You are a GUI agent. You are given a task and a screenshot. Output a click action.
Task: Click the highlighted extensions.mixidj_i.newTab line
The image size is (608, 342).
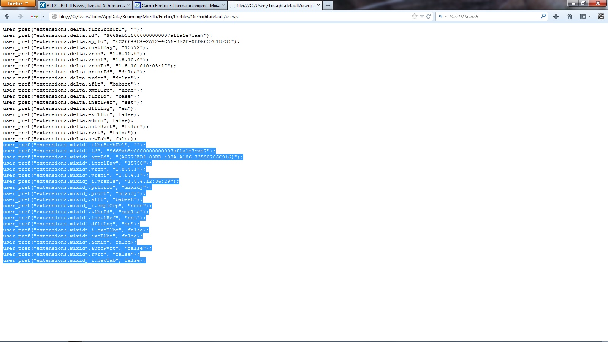click(x=74, y=260)
